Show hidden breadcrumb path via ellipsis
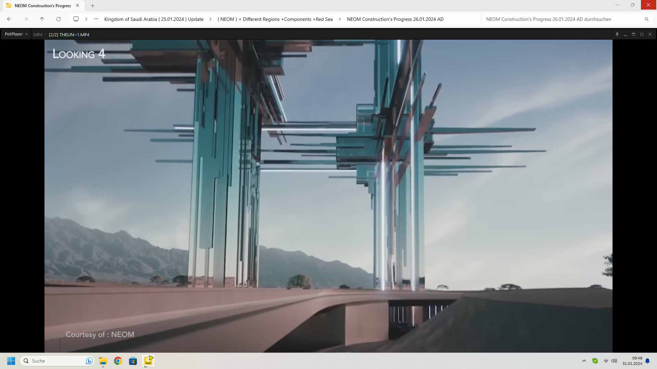The image size is (657, 369). pyautogui.click(x=96, y=19)
